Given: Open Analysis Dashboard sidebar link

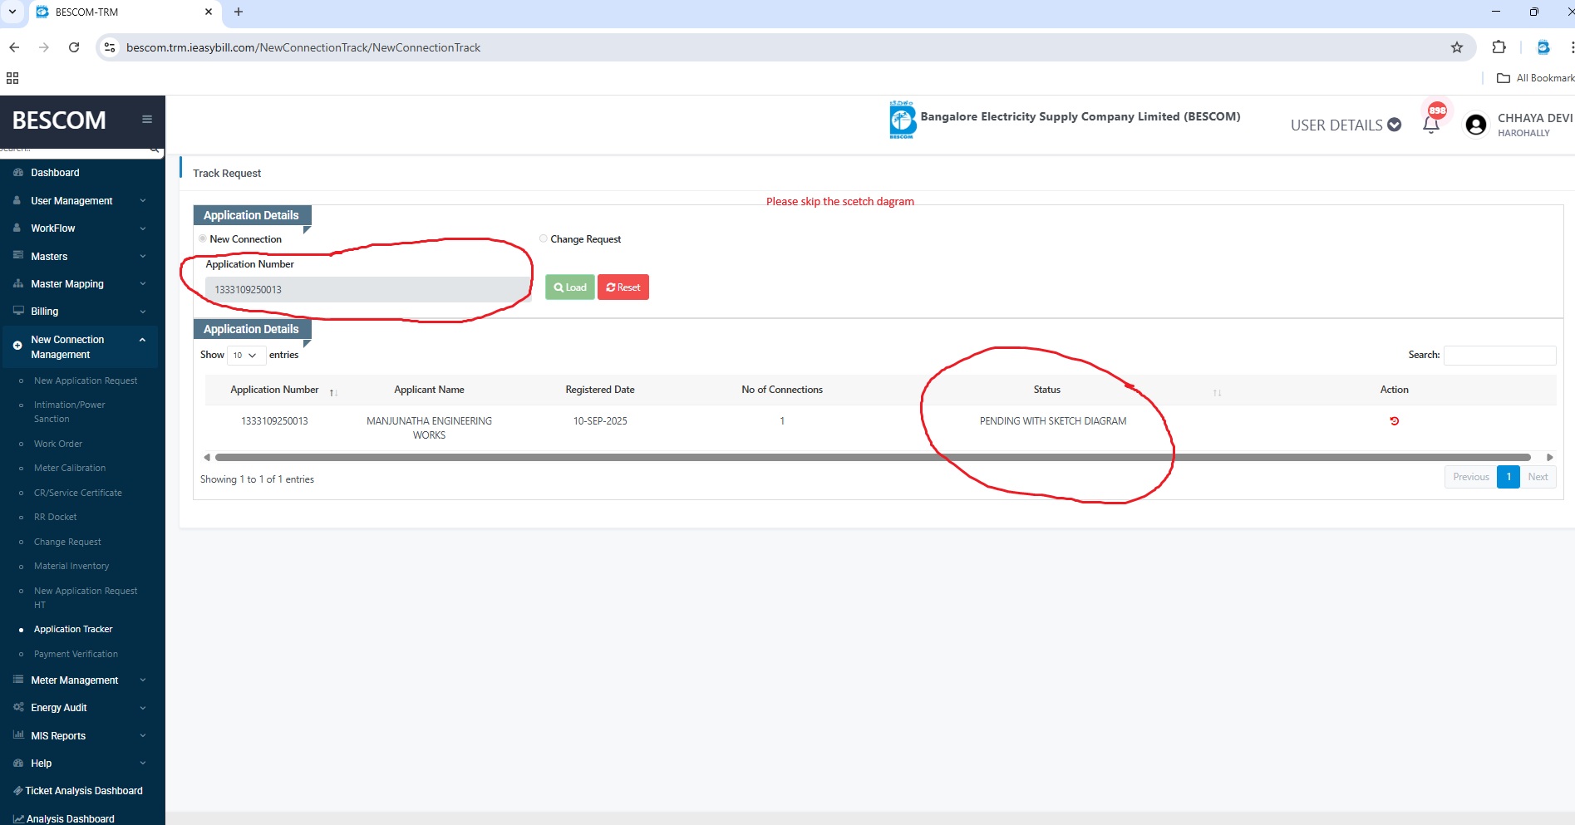Looking at the screenshot, I should 70,818.
